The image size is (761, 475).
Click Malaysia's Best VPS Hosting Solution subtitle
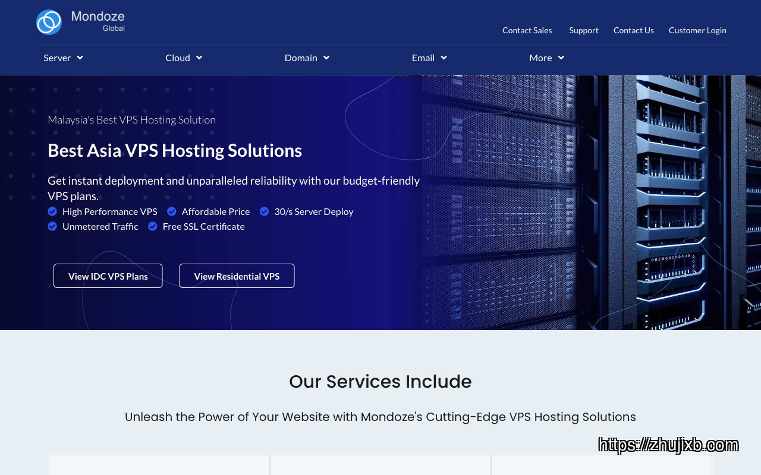pyautogui.click(x=131, y=119)
